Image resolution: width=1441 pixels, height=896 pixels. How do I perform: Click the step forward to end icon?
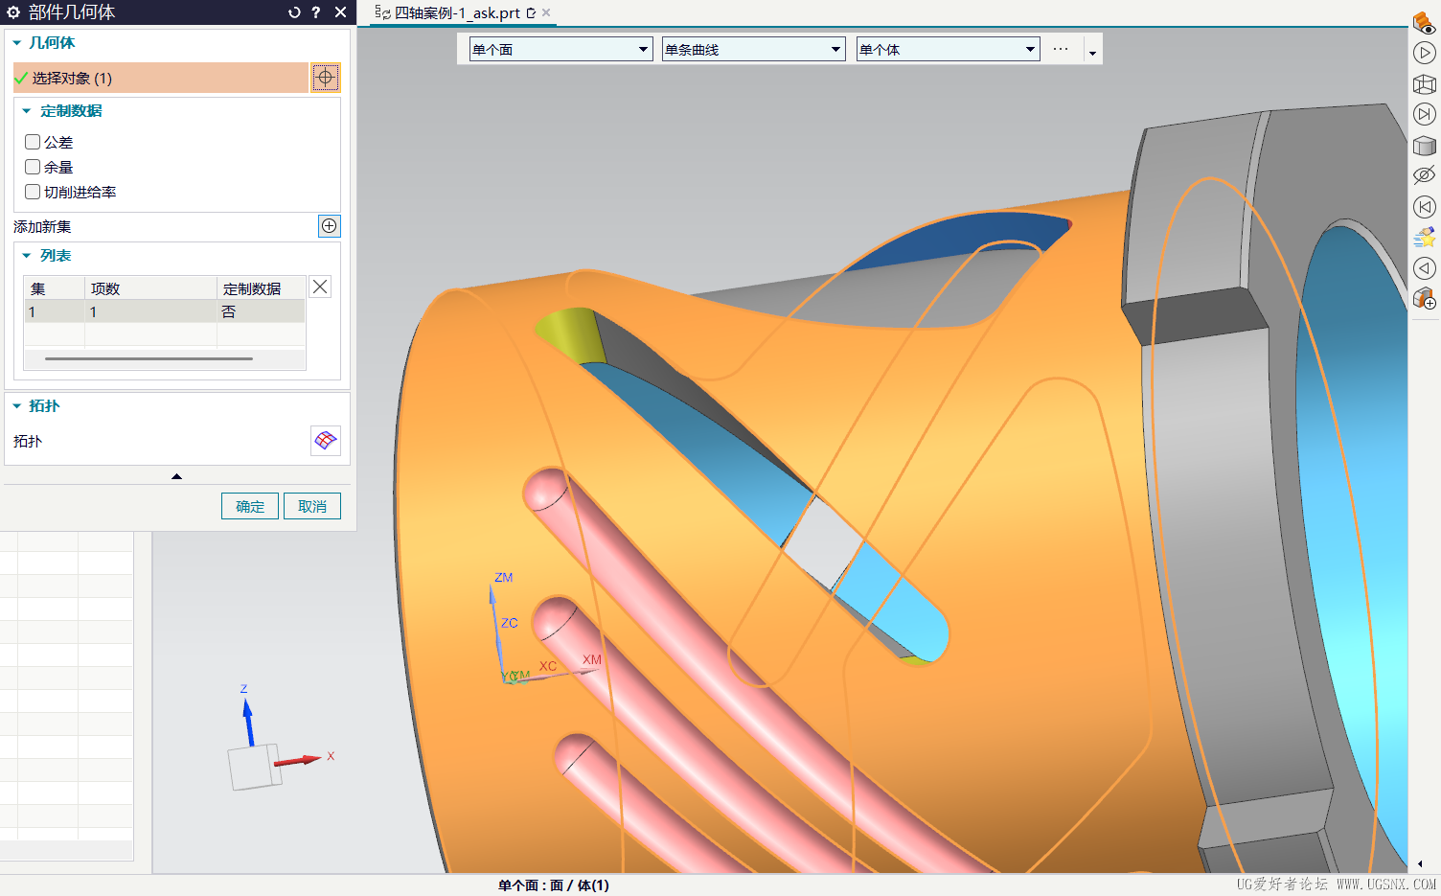[1424, 115]
